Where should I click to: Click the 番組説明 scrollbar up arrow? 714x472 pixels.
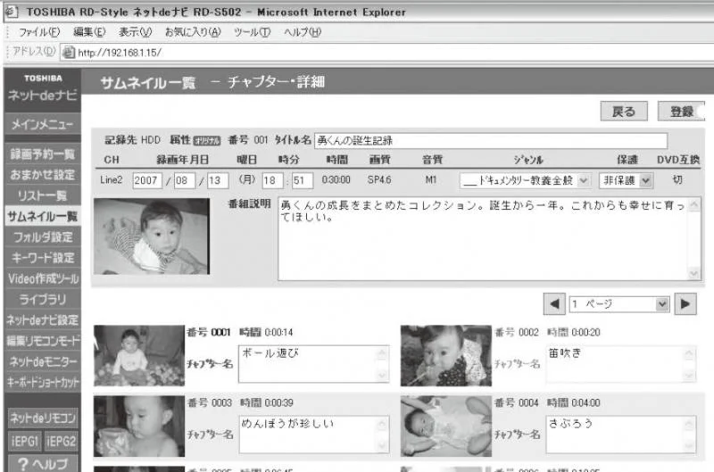pyautogui.click(x=694, y=205)
